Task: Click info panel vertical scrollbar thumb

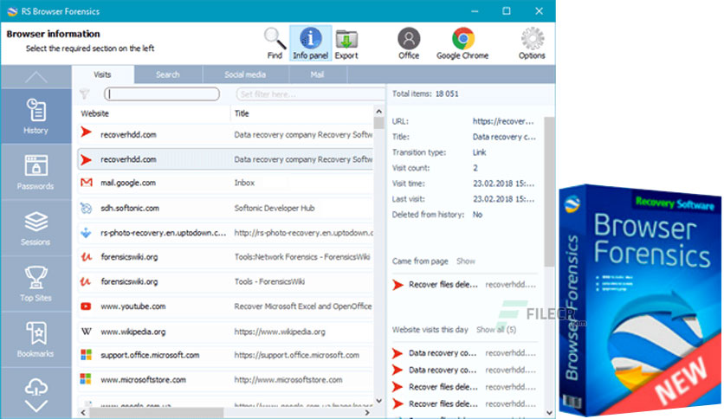Action: click(549, 191)
